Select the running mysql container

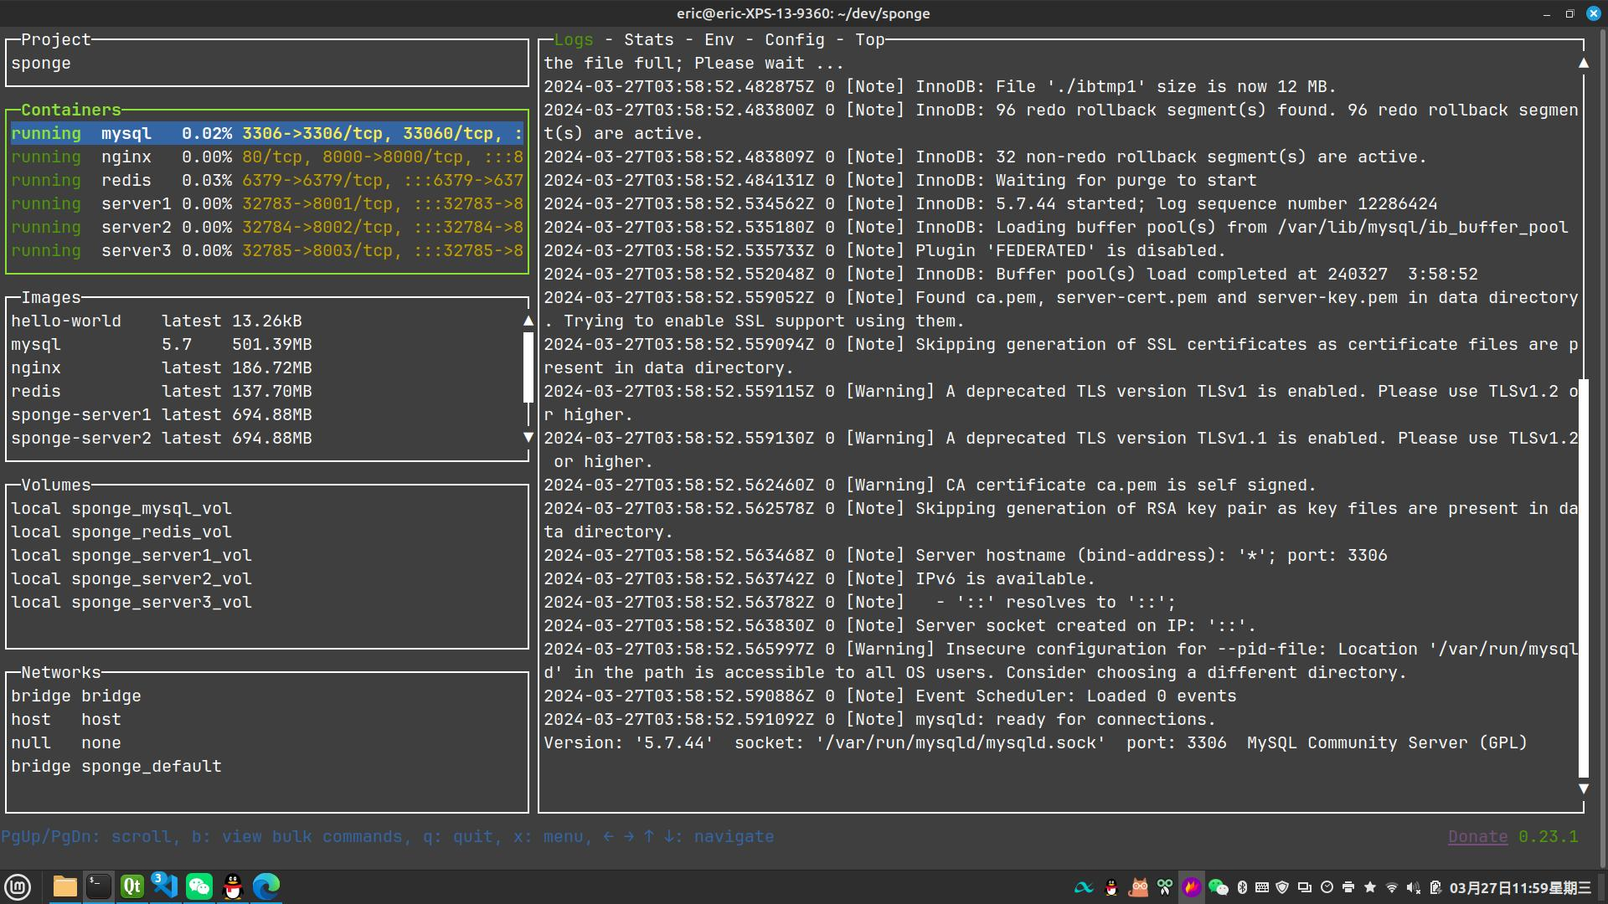(266, 133)
